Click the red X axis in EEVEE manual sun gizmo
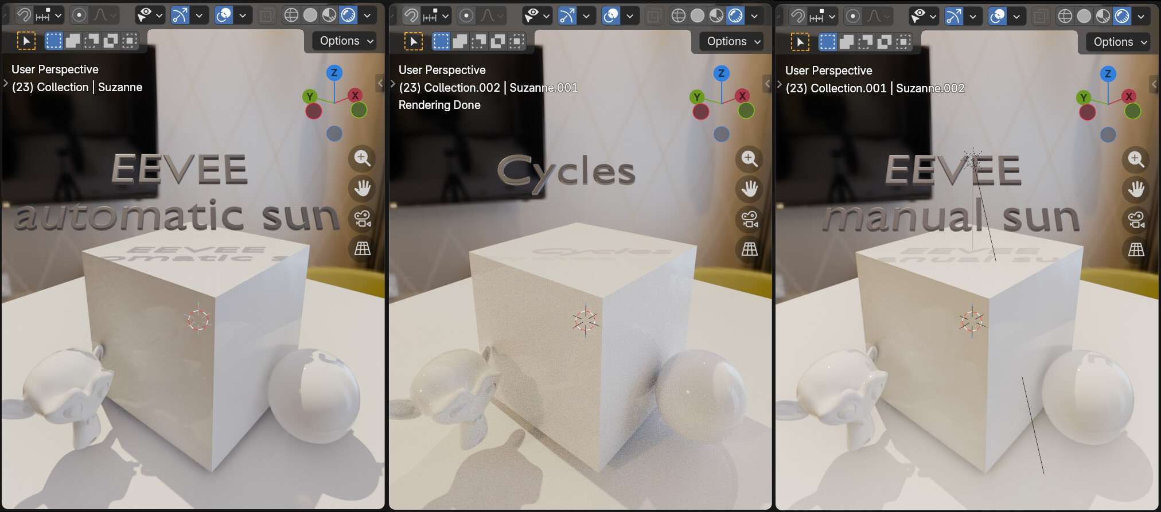The height and width of the screenshot is (512, 1161). click(1129, 96)
